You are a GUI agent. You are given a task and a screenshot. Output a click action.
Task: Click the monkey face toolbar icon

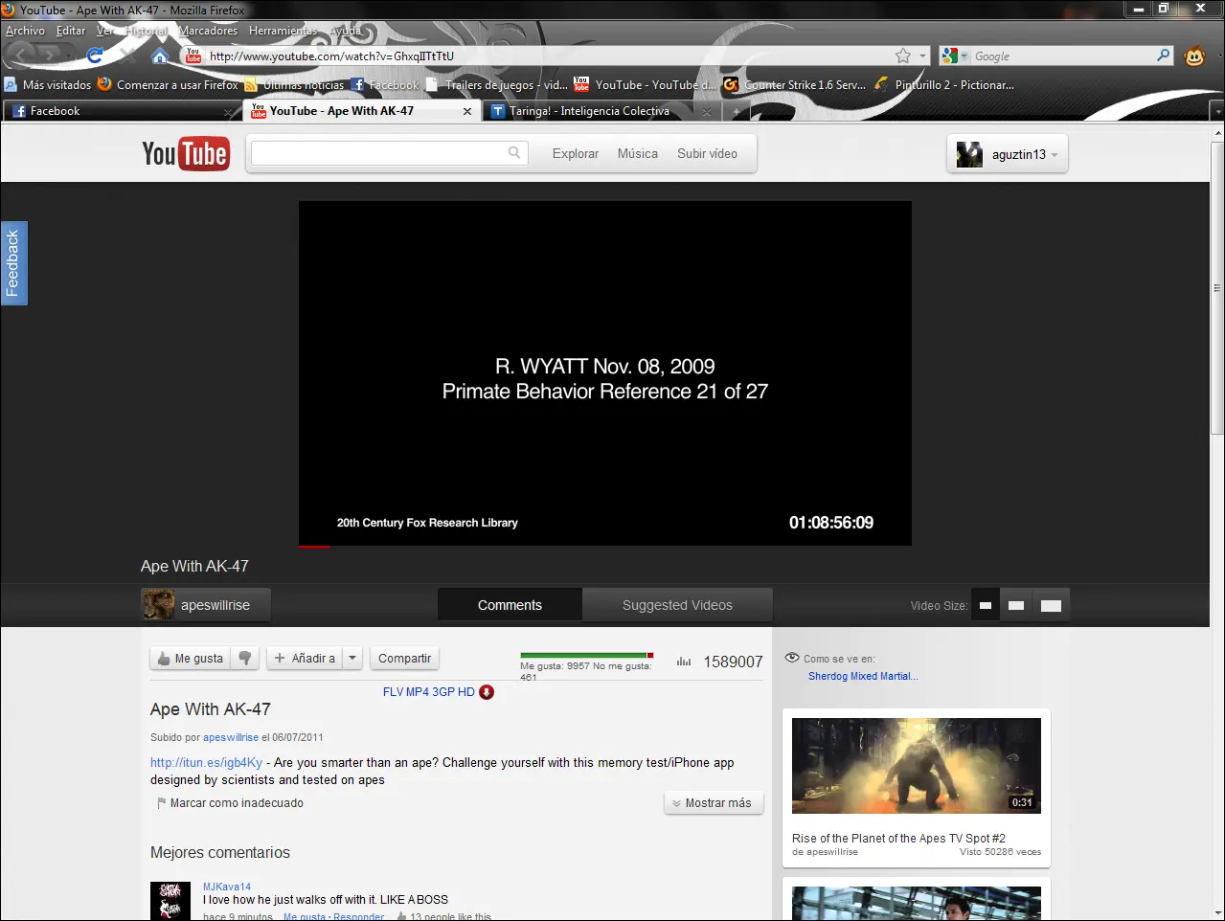(x=1194, y=56)
